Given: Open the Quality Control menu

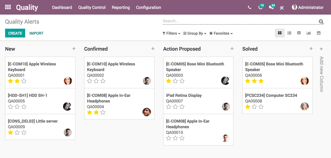Looking at the screenshot, I should click(x=92, y=7).
